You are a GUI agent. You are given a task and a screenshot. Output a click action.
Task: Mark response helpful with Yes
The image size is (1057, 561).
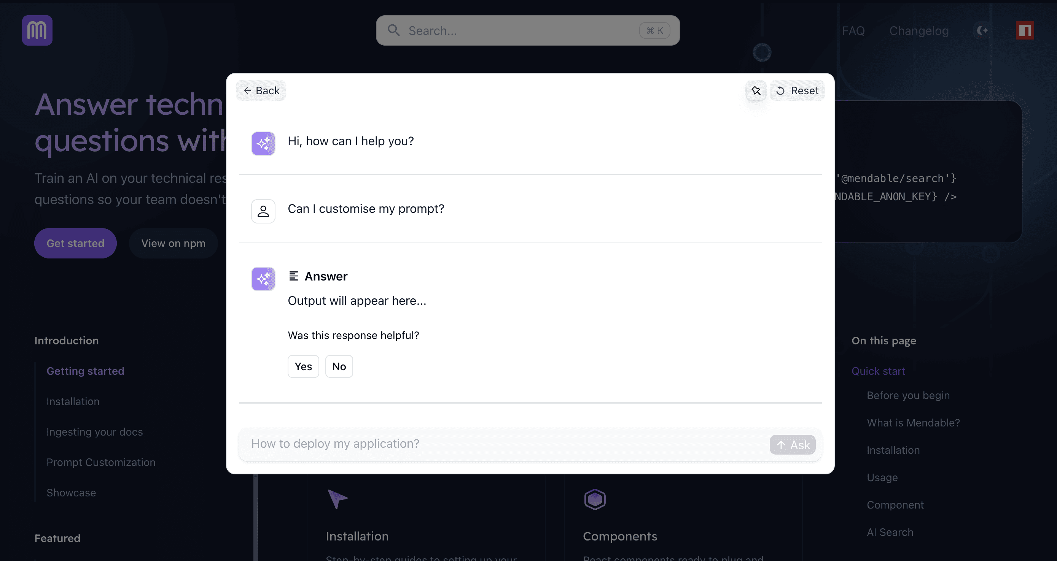[303, 366]
